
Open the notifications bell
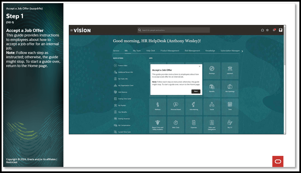click(274, 30)
